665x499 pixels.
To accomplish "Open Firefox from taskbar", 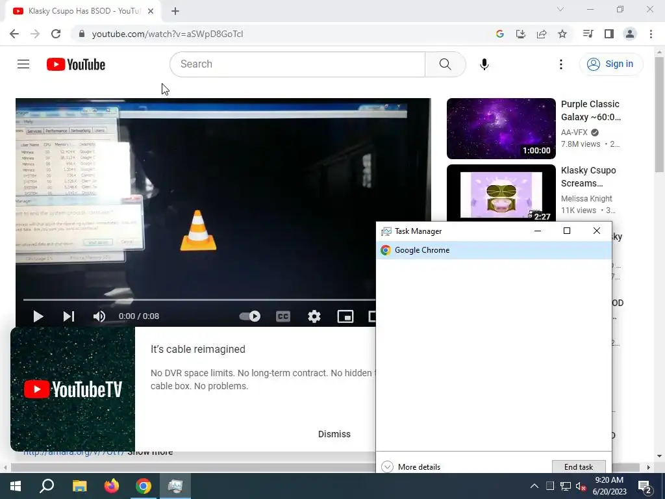I will coord(112,486).
